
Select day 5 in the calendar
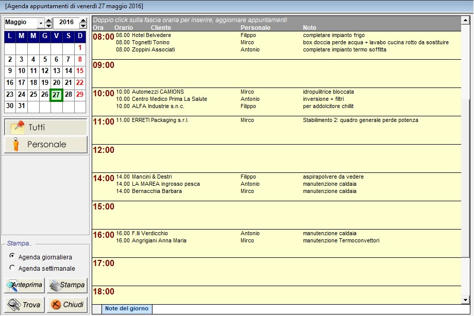pyautogui.click(x=45, y=60)
